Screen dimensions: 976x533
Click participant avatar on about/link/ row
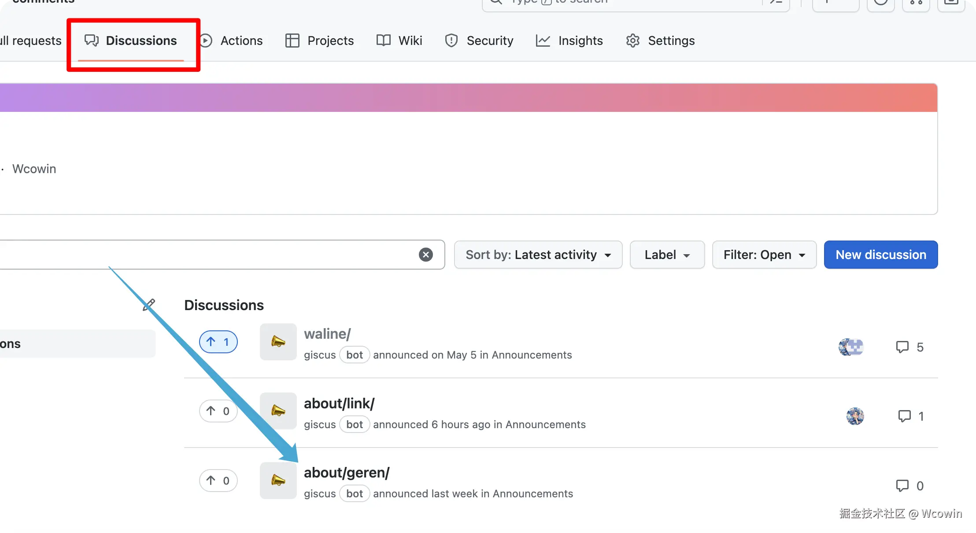click(855, 416)
